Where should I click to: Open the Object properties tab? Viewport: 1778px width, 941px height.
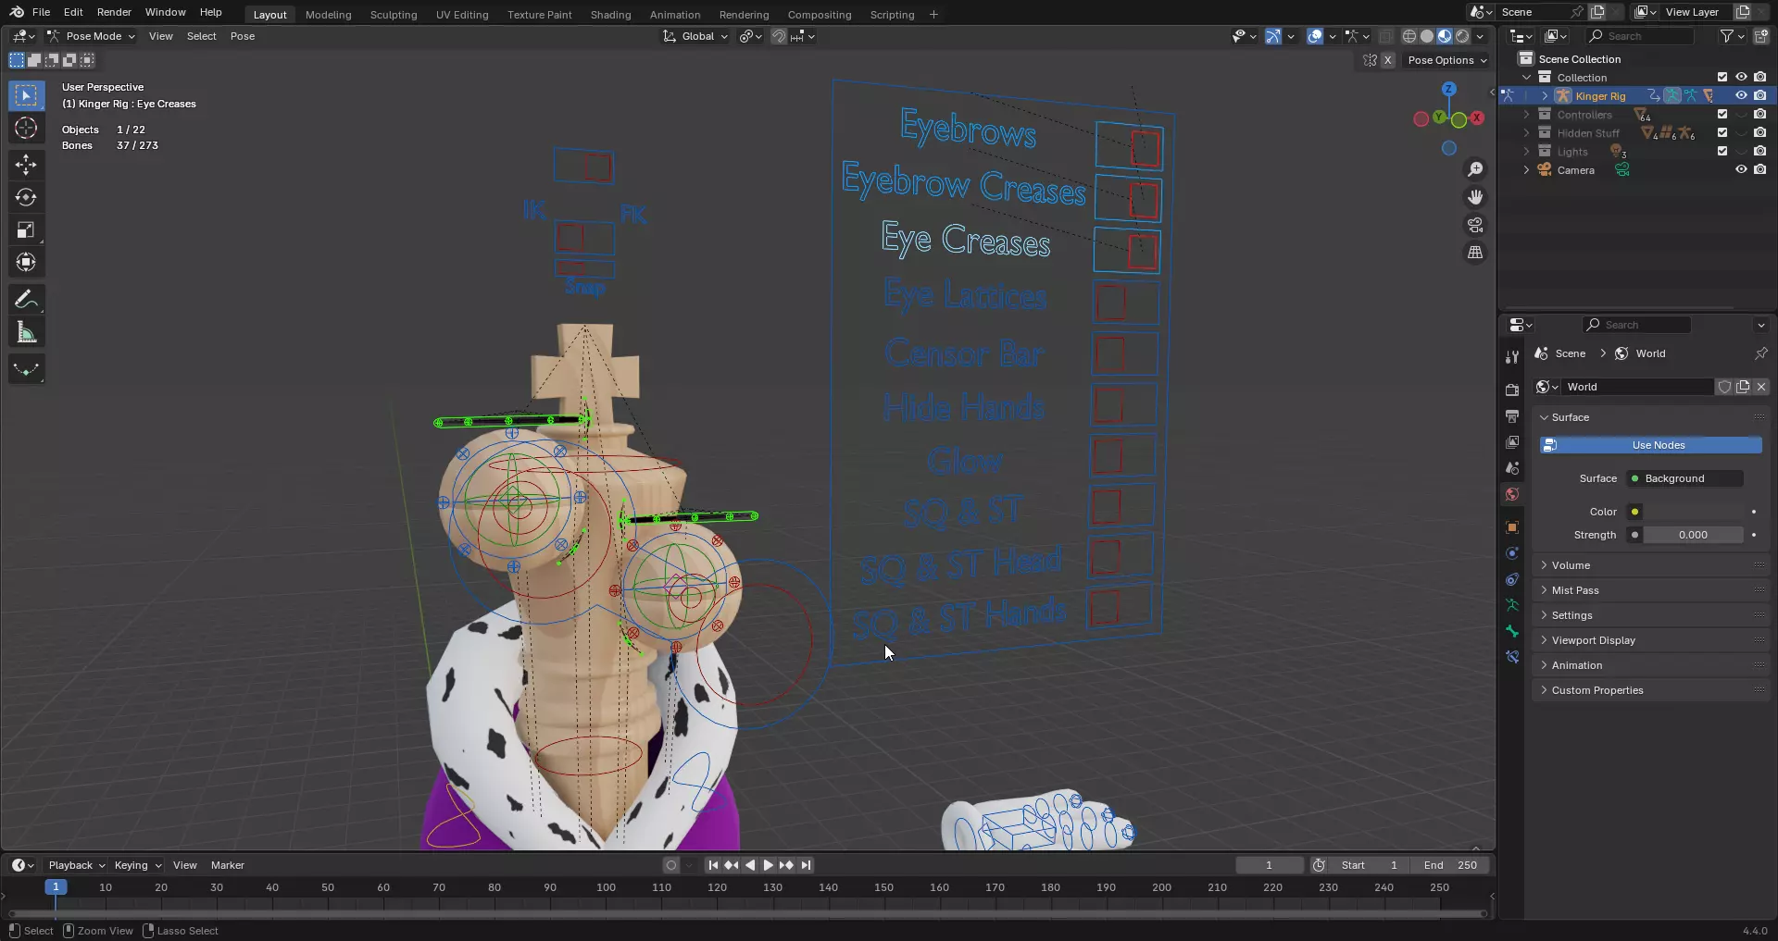(1512, 527)
